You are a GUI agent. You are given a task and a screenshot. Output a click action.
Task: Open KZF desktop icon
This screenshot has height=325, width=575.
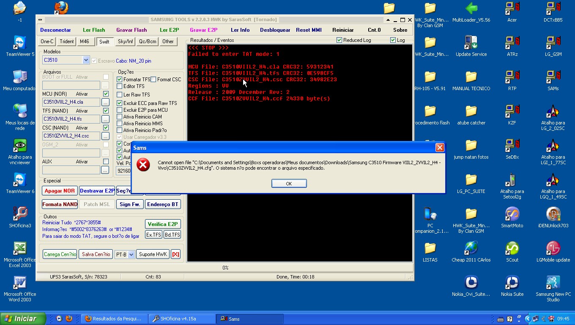pyautogui.click(x=512, y=115)
